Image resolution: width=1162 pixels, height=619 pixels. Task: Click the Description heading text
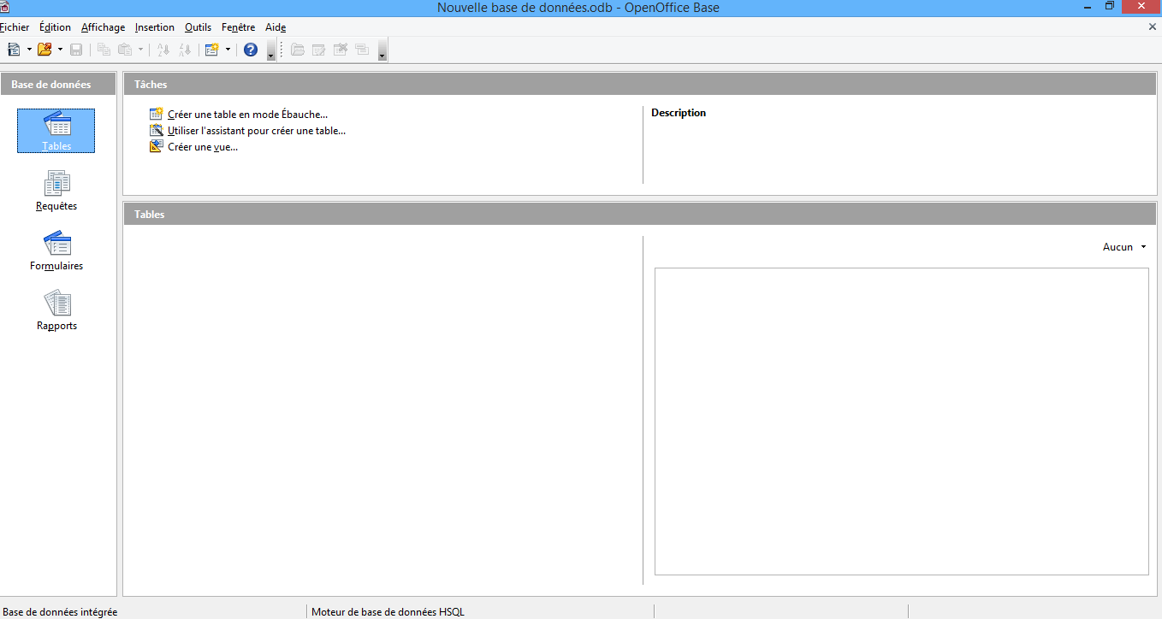(679, 113)
